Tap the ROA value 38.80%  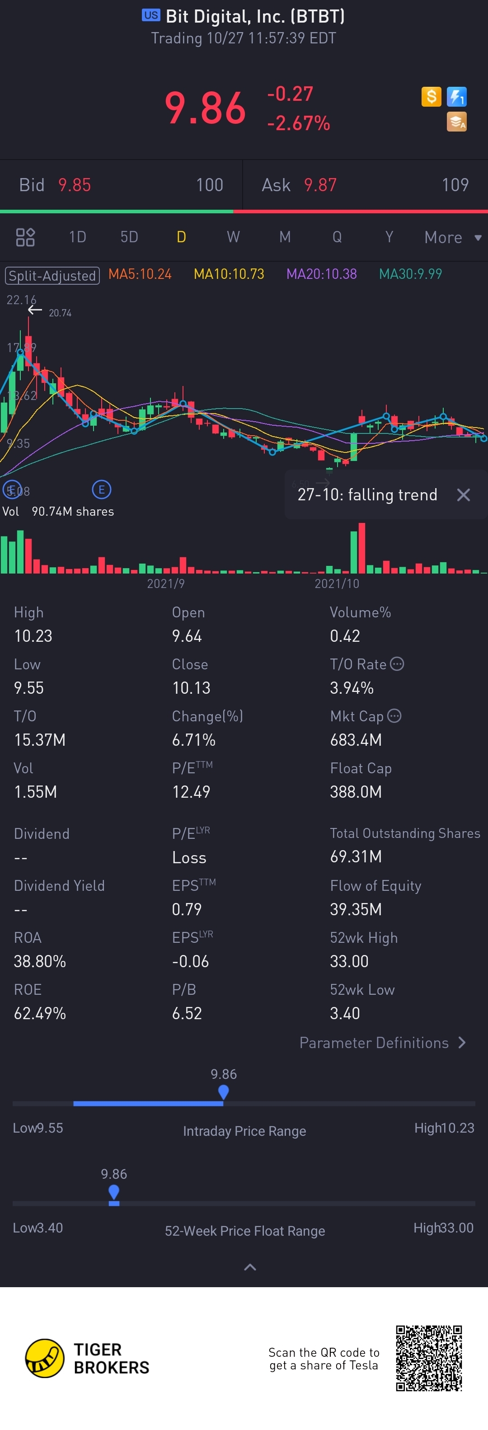click(40, 961)
